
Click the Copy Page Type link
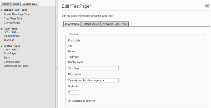point(13,18)
